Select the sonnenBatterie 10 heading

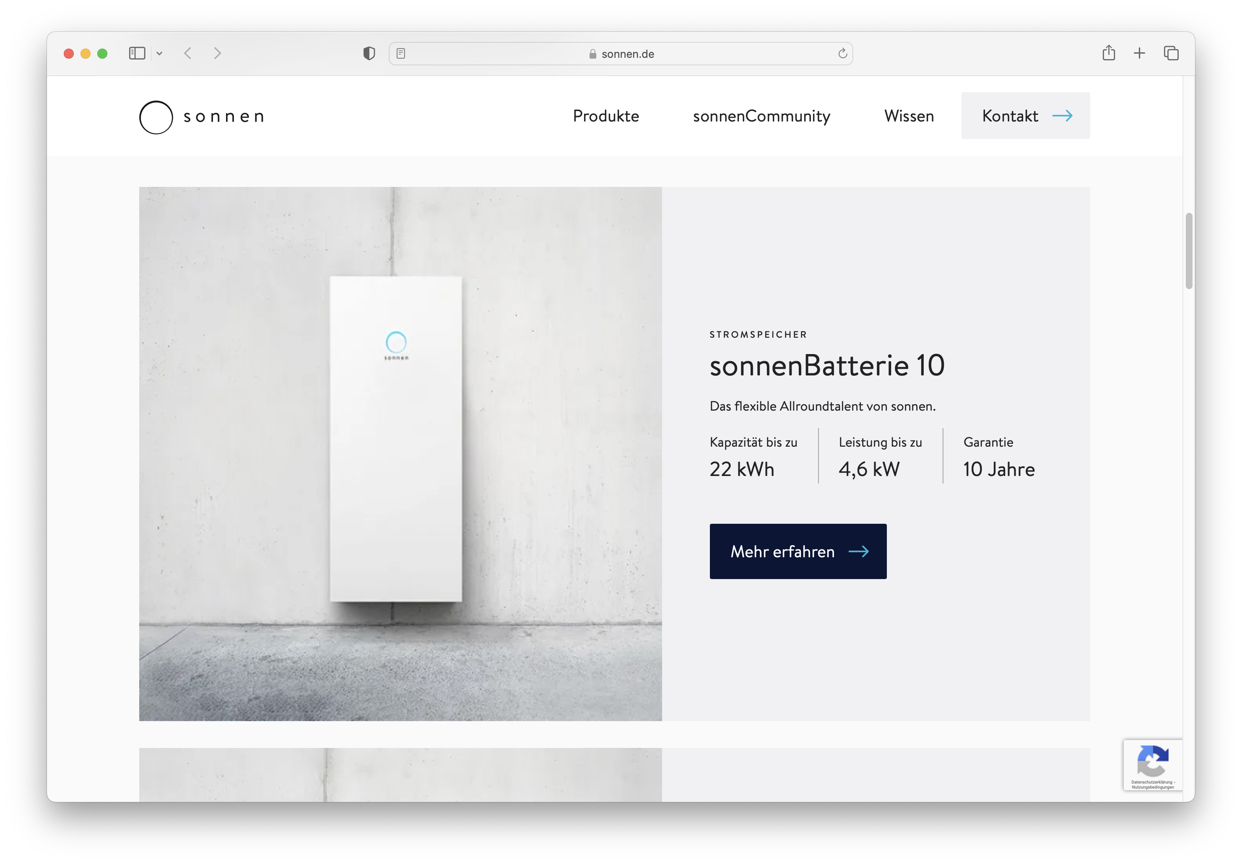[827, 365]
